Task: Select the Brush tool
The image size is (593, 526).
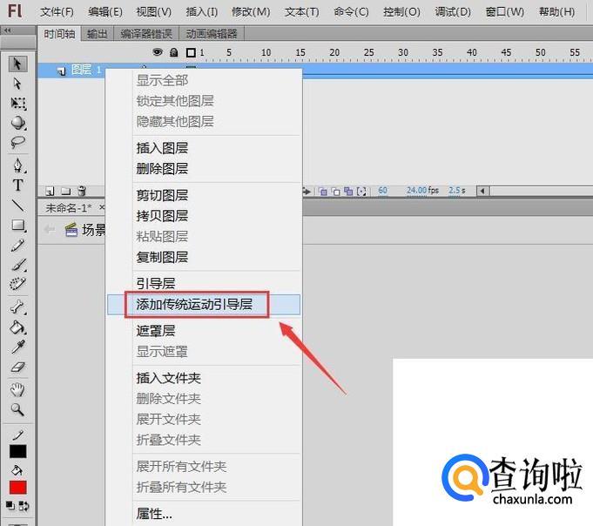Action: [x=17, y=265]
